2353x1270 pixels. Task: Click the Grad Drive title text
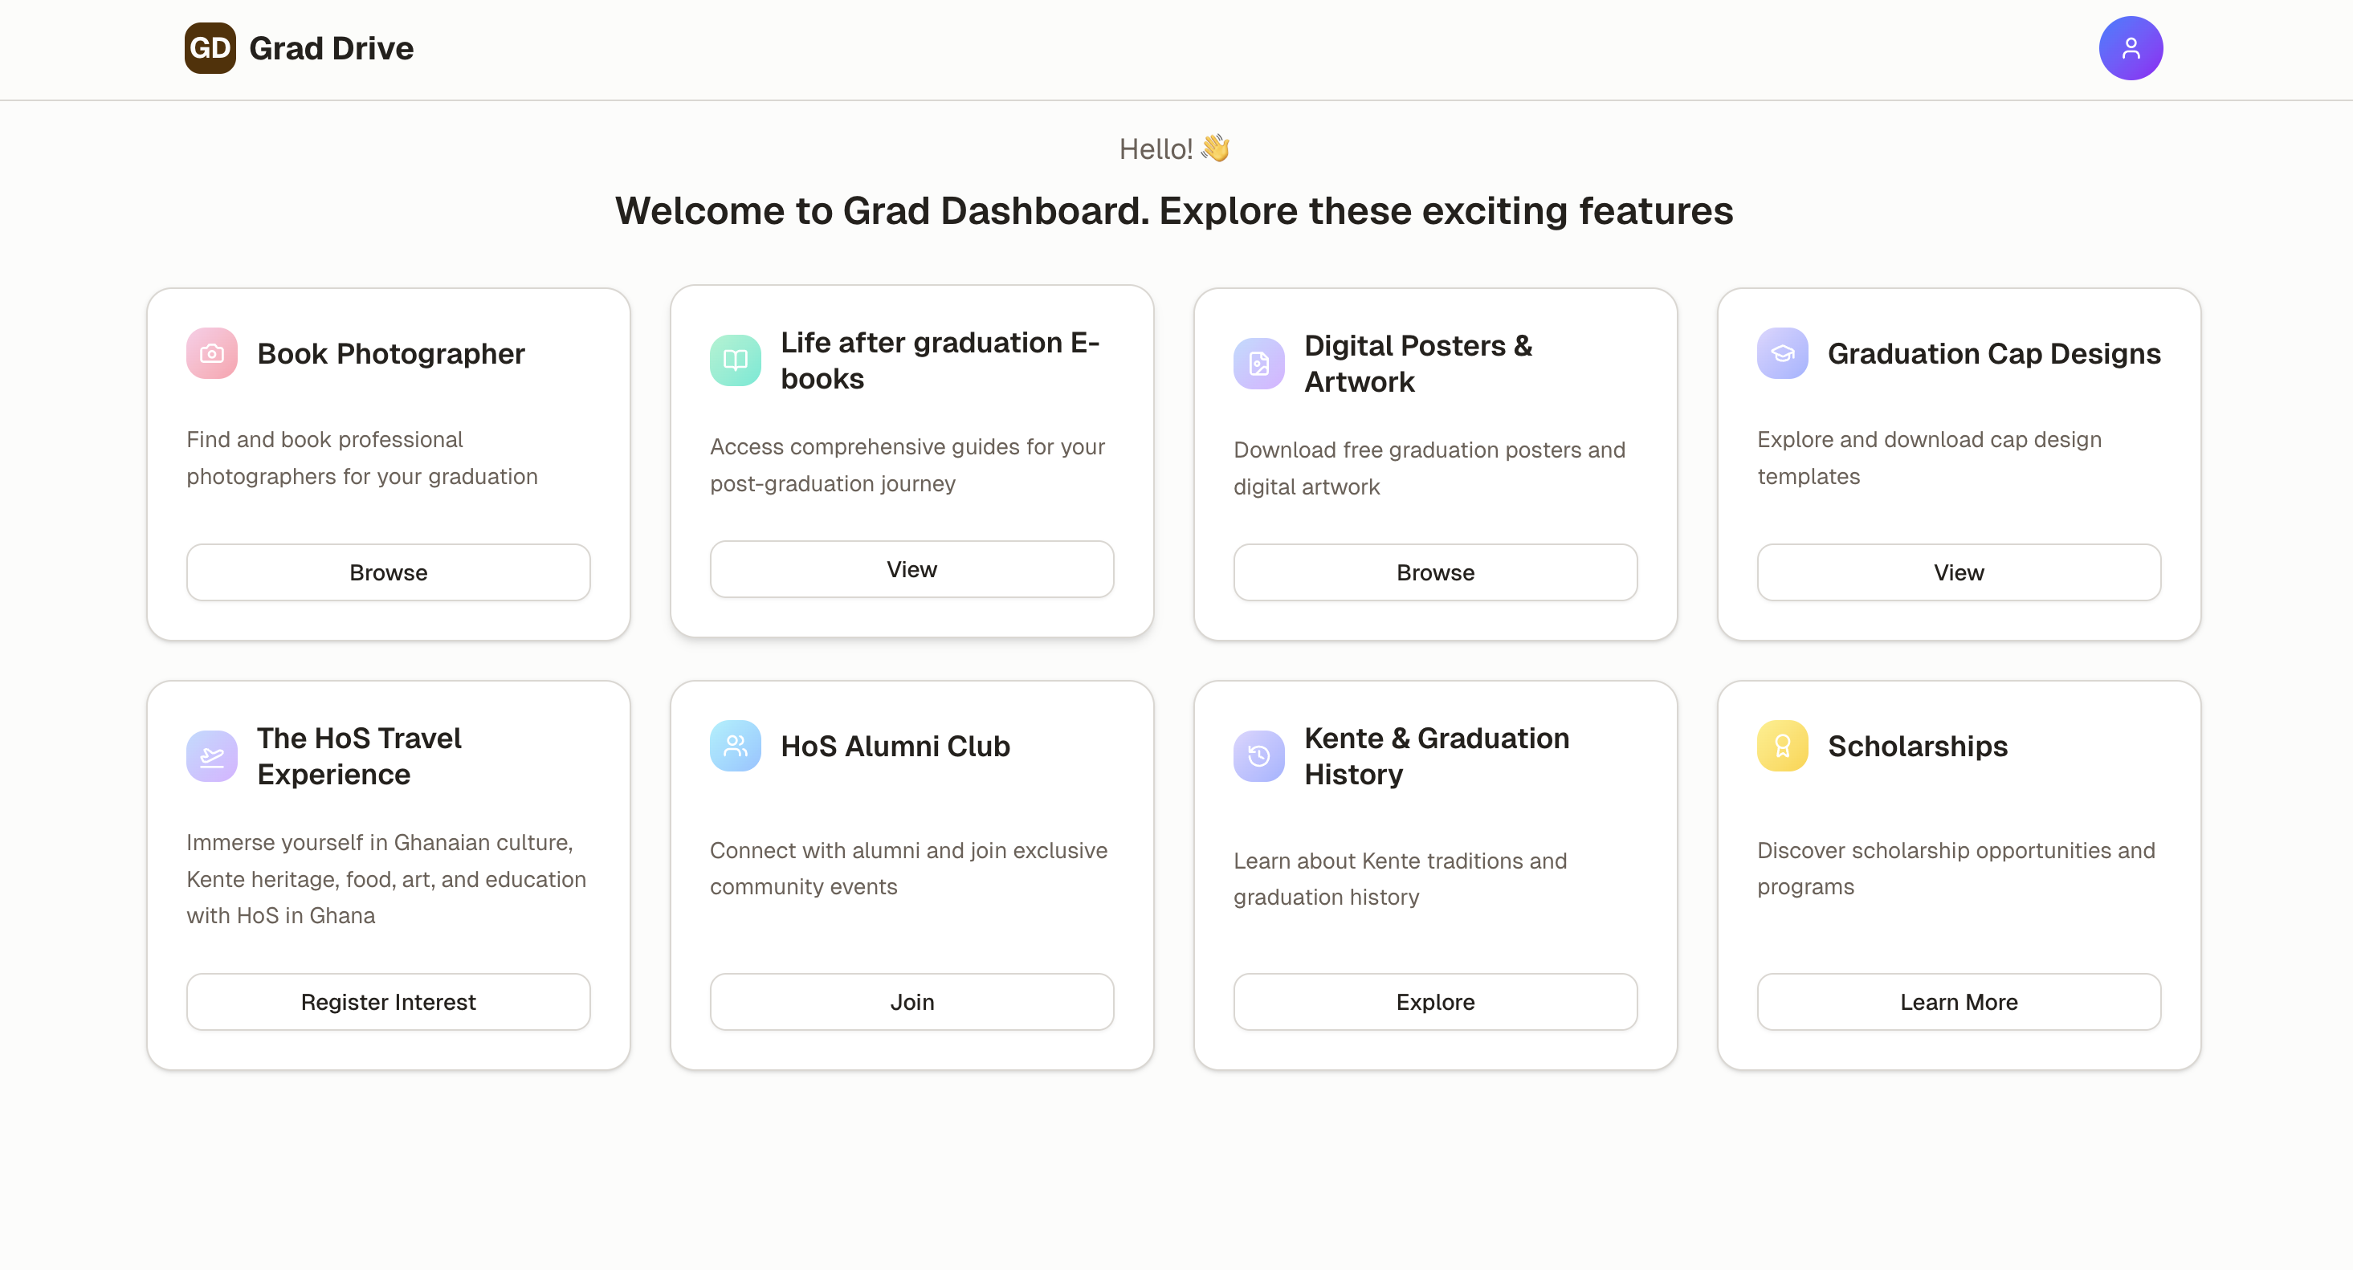[x=331, y=47]
